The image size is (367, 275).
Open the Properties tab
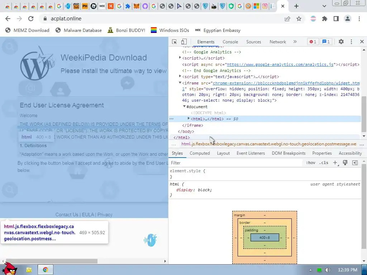[x=322, y=153]
